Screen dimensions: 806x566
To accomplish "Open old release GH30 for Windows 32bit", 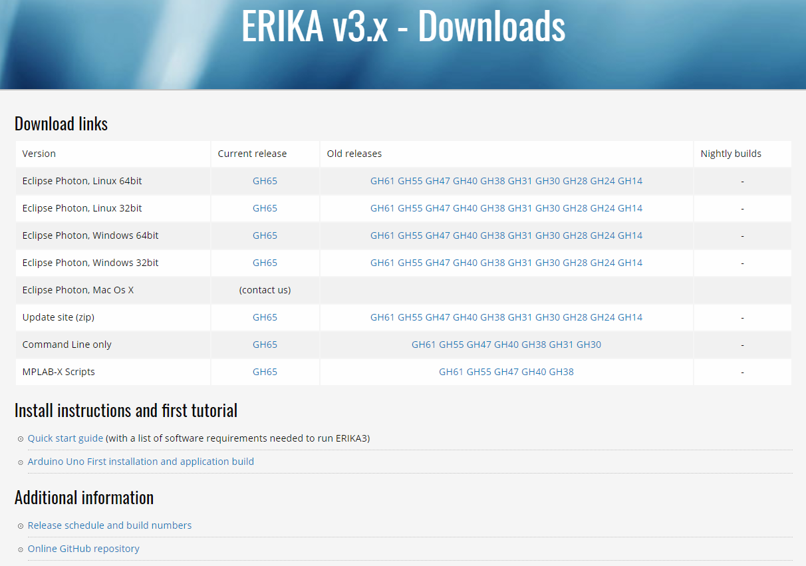I will click(x=548, y=263).
